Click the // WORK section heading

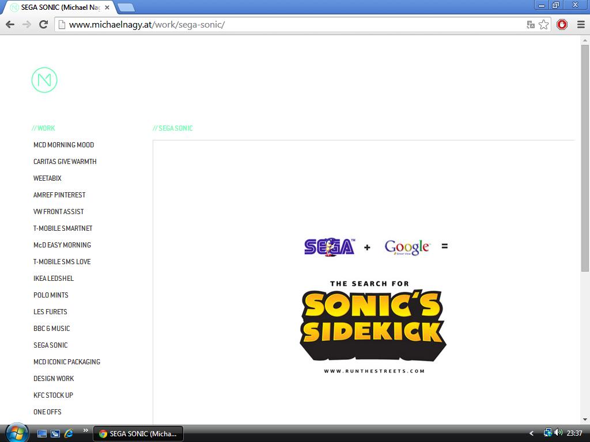click(43, 128)
